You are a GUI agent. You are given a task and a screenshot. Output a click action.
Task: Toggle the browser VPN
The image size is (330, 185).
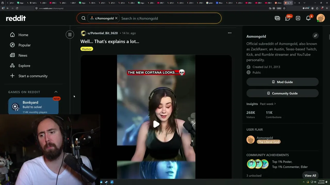306,8
